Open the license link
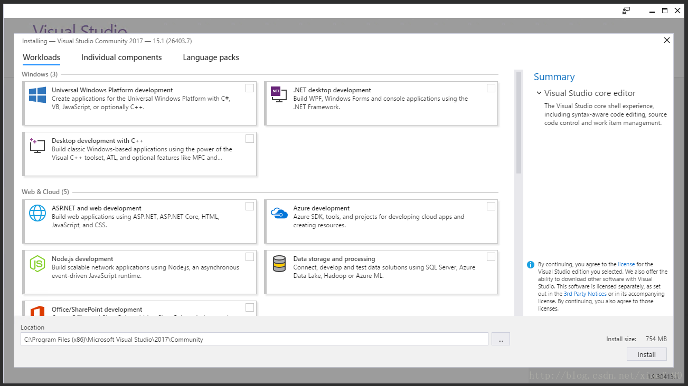This screenshot has height=386, width=688. pos(626,264)
